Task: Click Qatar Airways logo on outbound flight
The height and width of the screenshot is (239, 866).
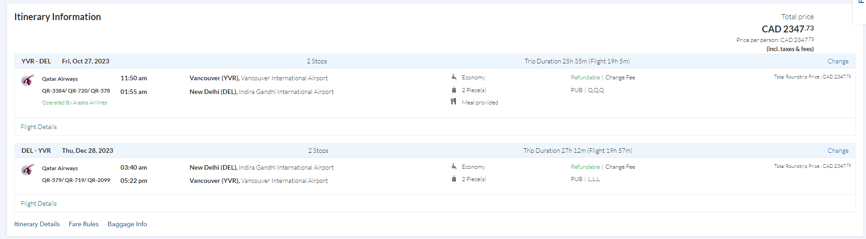Action: point(28,80)
